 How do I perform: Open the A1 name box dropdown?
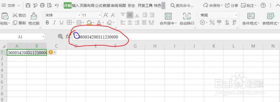[43, 37]
